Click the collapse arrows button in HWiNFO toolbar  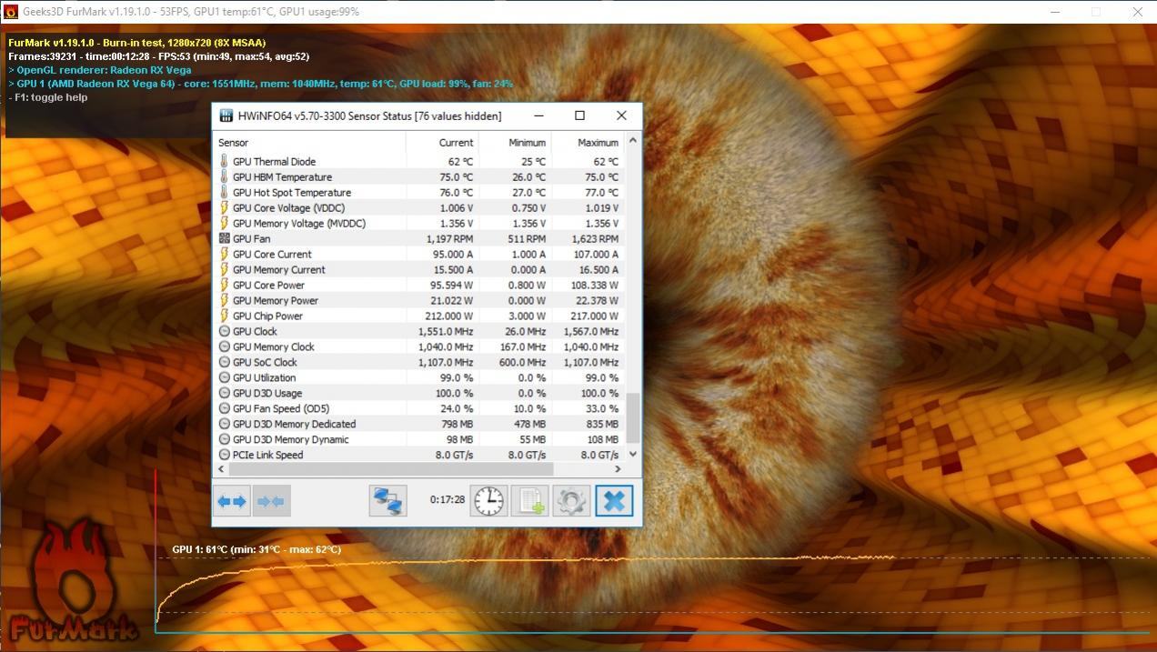pos(271,501)
